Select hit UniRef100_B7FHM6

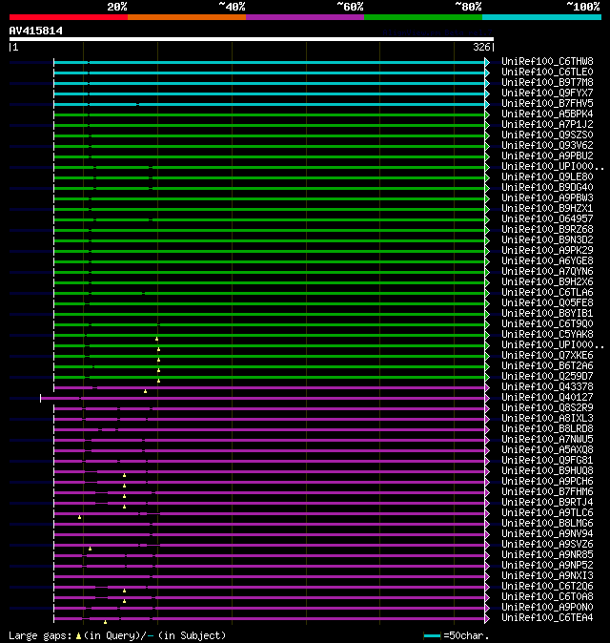click(547, 492)
